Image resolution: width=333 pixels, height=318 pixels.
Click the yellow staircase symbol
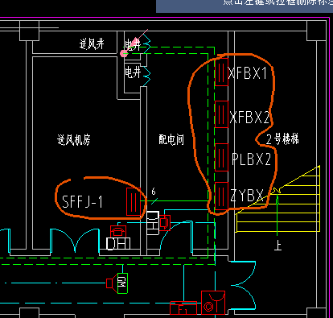tap(278, 199)
